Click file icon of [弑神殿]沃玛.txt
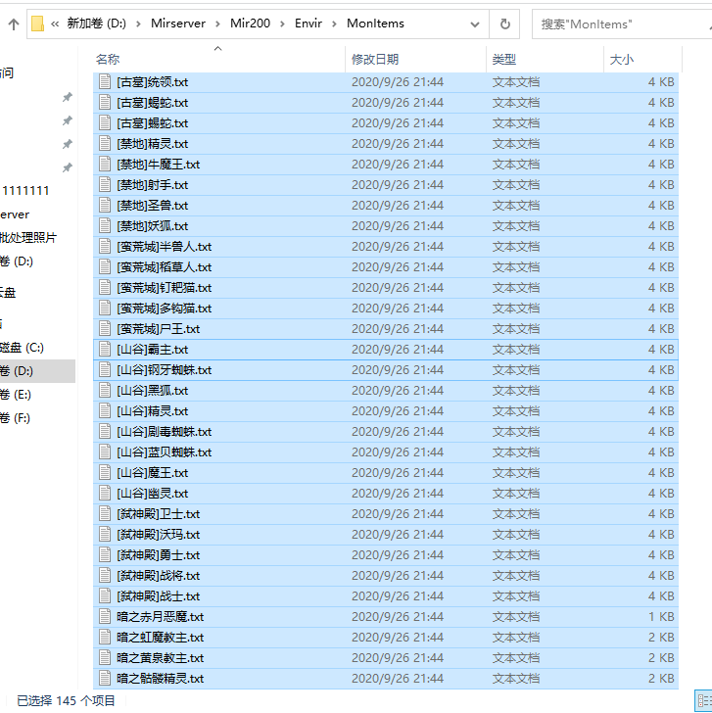The width and height of the screenshot is (712, 713). click(x=105, y=535)
